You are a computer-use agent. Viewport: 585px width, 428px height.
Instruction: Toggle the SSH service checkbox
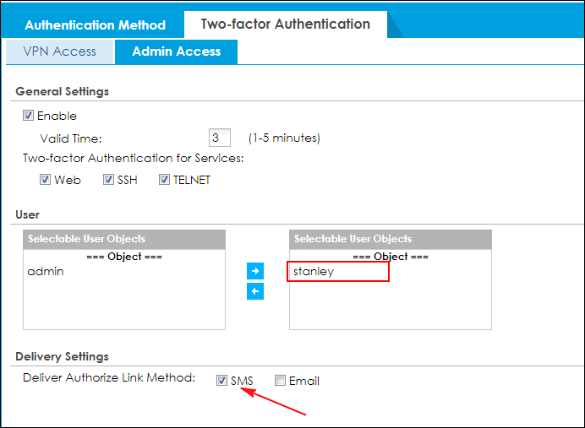(x=109, y=180)
